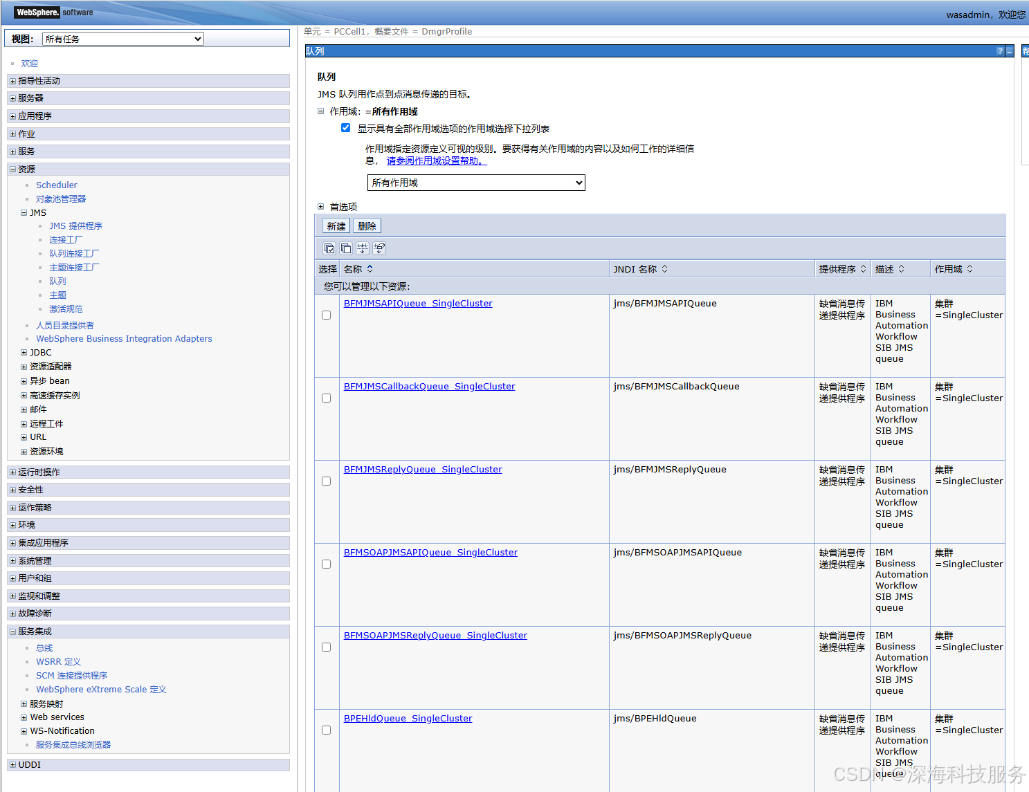Click the minimize icon in 队列 title bar

click(x=1010, y=51)
